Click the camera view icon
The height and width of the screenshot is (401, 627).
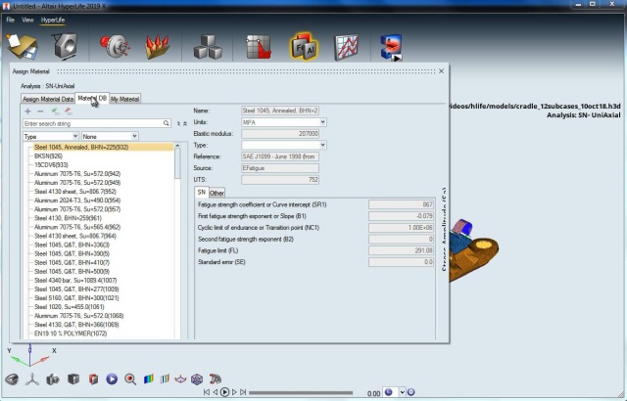coord(52,379)
